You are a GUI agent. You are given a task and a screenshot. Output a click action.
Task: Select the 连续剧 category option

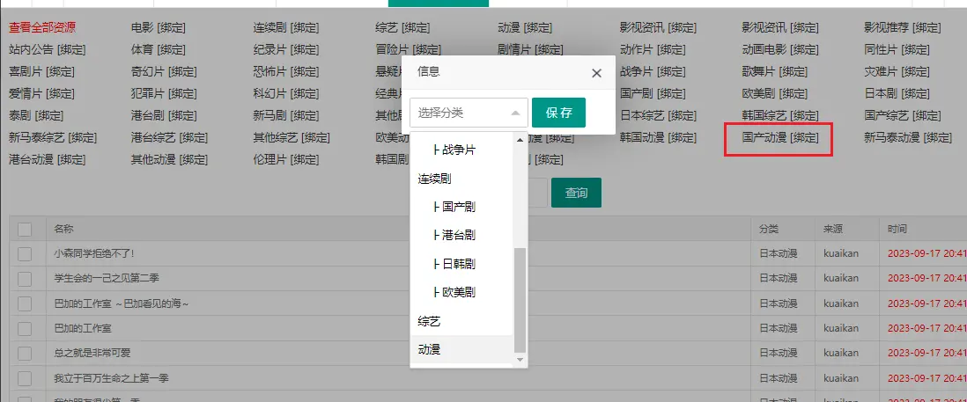pyautogui.click(x=435, y=179)
